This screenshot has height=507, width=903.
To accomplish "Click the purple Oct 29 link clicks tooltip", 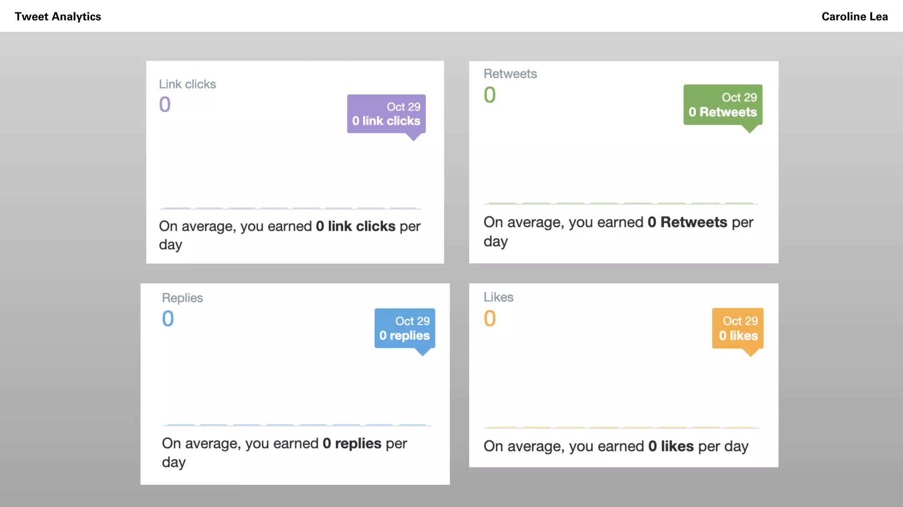I will point(386,114).
